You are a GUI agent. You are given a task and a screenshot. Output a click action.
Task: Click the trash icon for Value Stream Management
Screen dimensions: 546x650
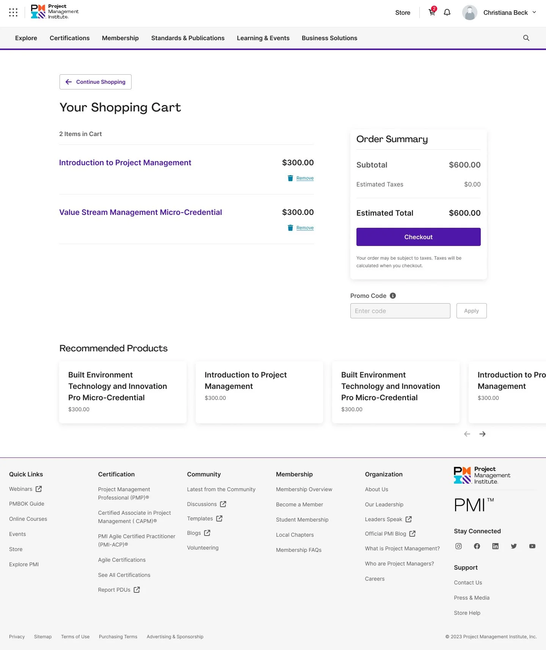click(x=290, y=228)
